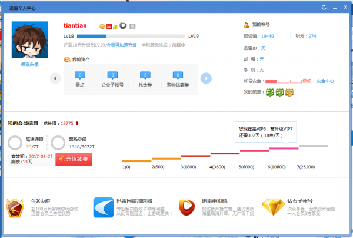Image resolution: width=353 pixels, height=238 pixels.
Task: Click the 0 bubble above 企业子帐号
Action: pyautogui.click(x=112, y=75)
